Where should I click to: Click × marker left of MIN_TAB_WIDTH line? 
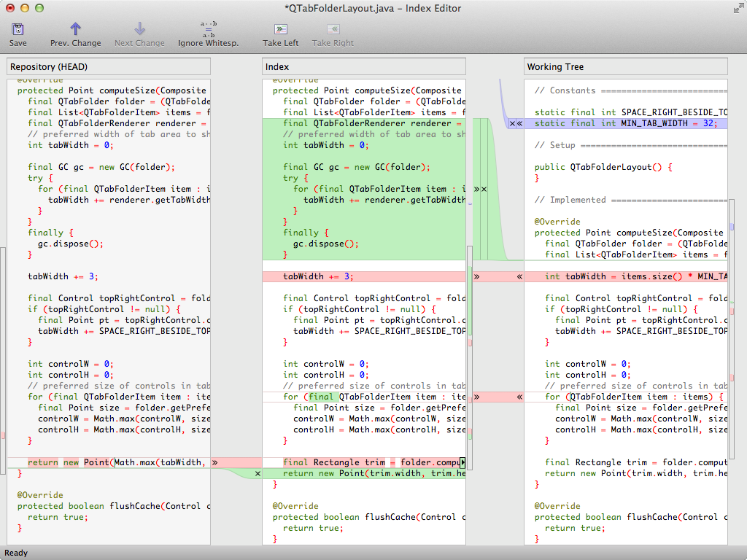(x=512, y=124)
